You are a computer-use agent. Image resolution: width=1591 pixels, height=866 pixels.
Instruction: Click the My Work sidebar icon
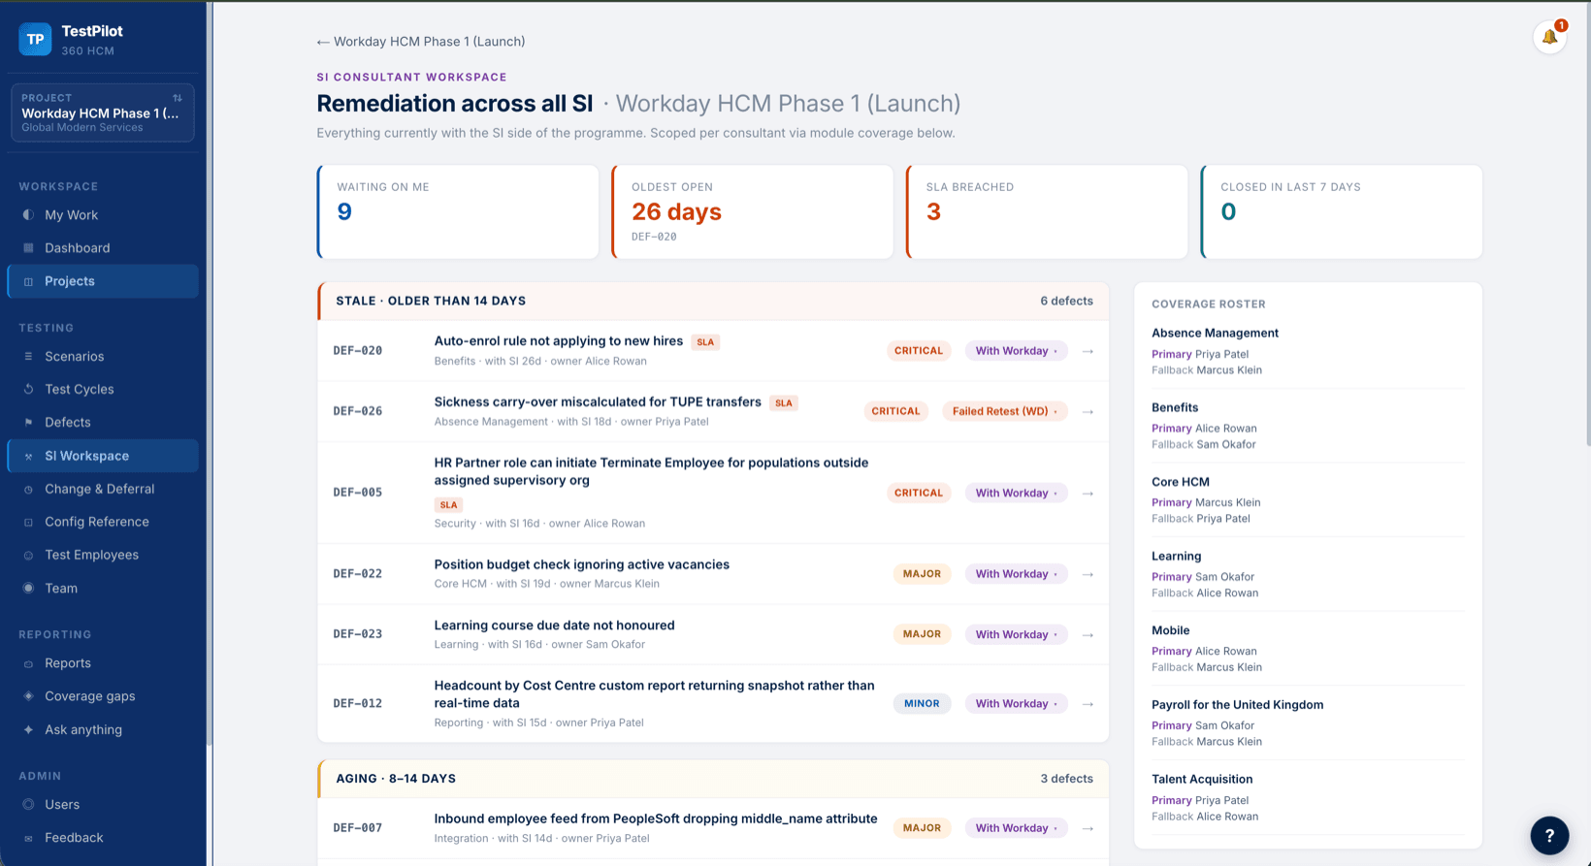[28, 215]
